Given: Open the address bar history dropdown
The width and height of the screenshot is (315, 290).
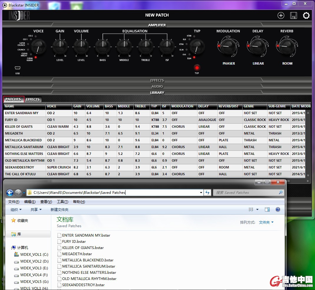Looking at the screenshot, I should click(x=201, y=193).
